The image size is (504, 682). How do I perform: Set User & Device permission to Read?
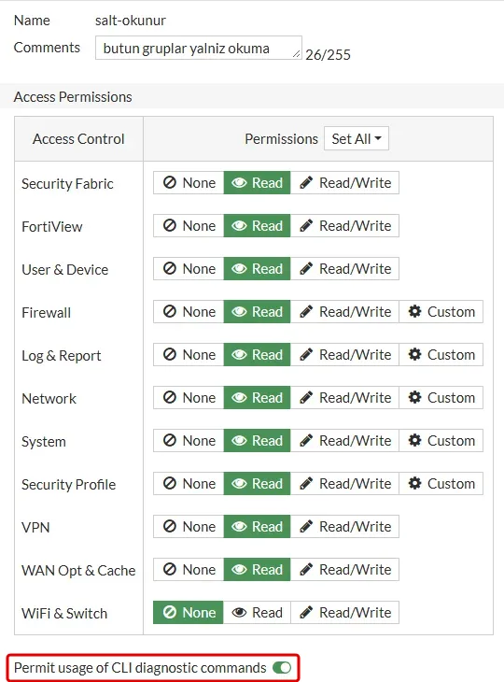tap(258, 269)
